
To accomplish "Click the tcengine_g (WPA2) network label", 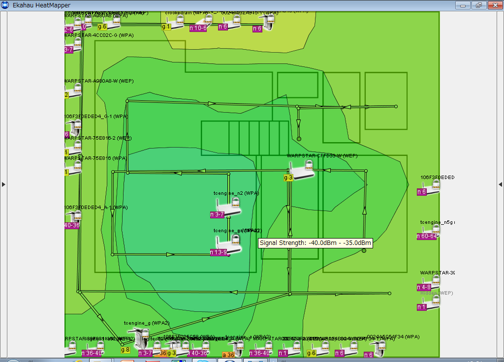I will tap(147, 323).
